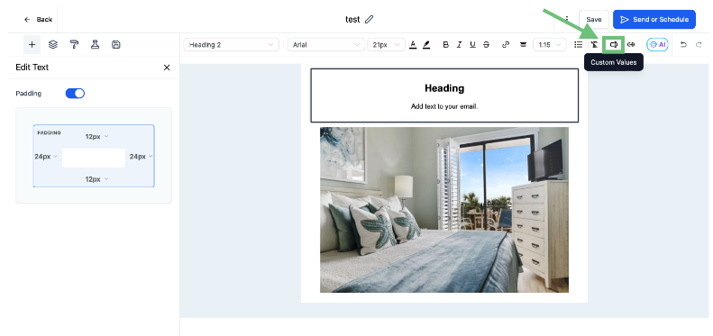Insert a hyperlink

point(506,44)
